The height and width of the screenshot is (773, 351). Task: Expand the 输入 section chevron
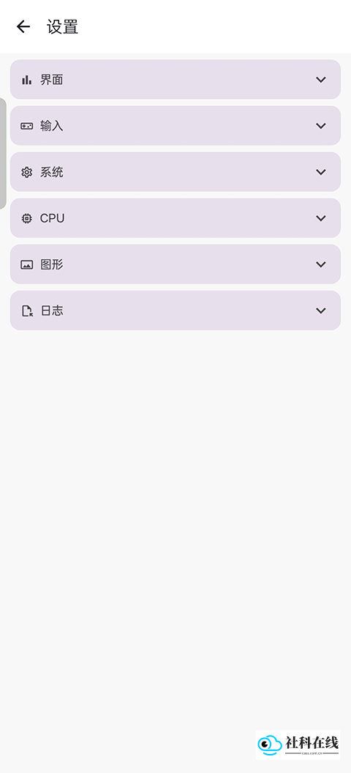click(321, 126)
